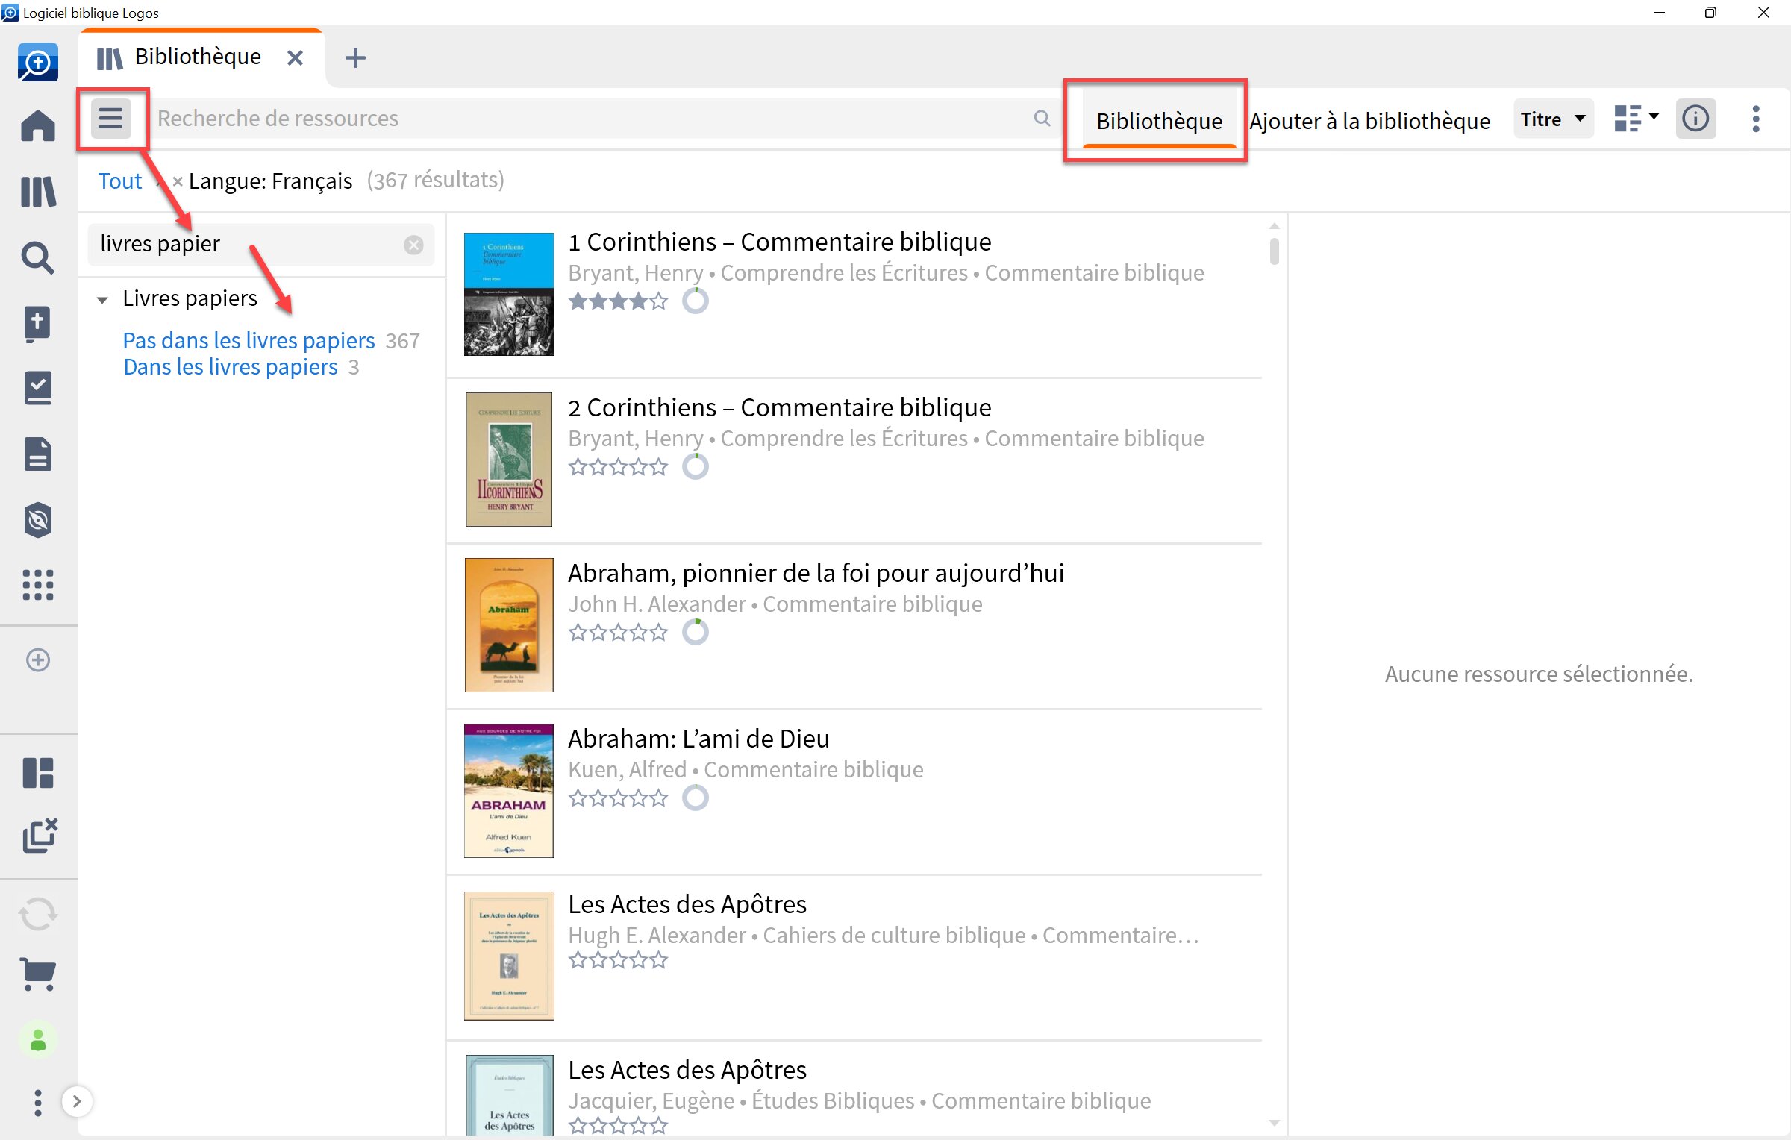
Task: Toggle the information panel icon
Action: (x=1695, y=118)
